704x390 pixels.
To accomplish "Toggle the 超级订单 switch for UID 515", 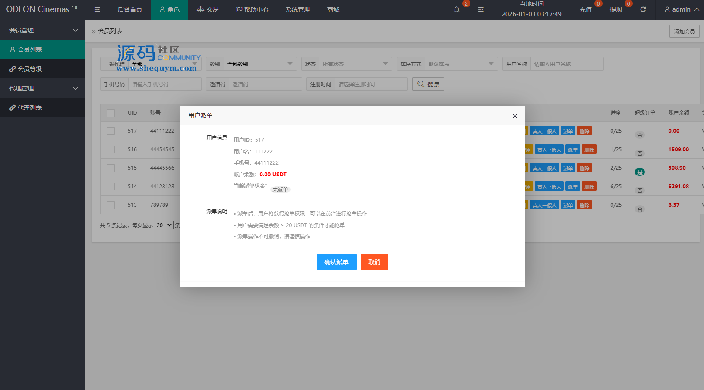I will [x=640, y=172].
